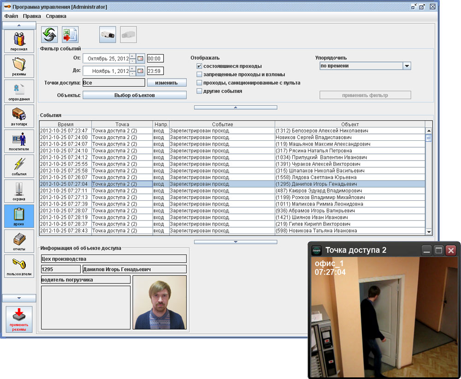Screen dimensions: 461x379
Task: Open the персонал section in sidebar
Action: click(x=19, y=41)
